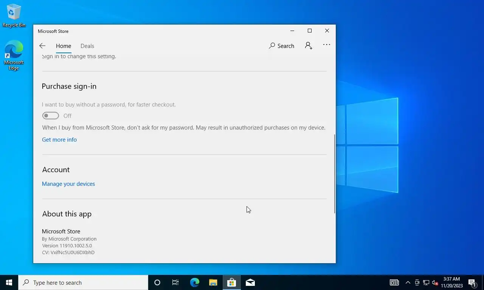Screen dimensions: 484x290
Task: Open Cortana from the taskbar
Action: [x=157, y=282]
